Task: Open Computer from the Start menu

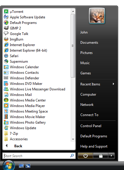Action: pyautogui.click(x=88, y=94)
